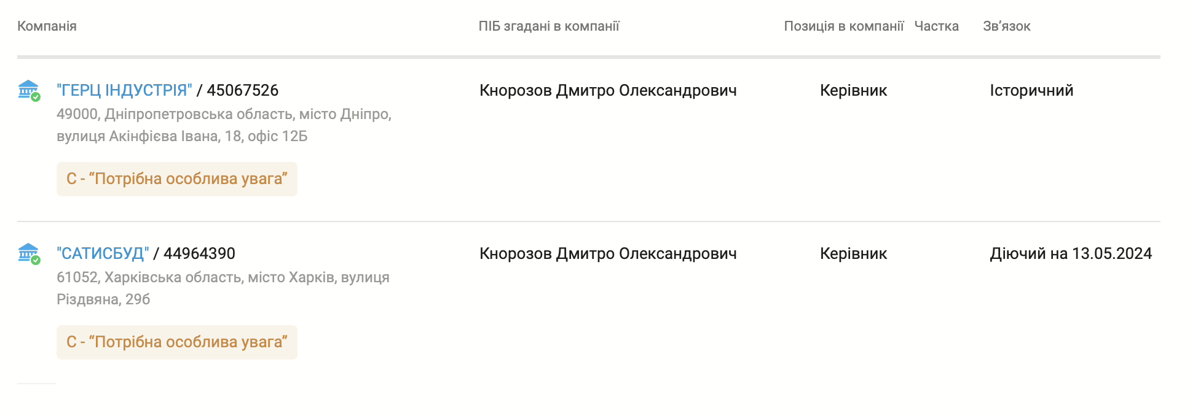Click company code 44964390
The image size is (1190, 416).
[199, 253]
